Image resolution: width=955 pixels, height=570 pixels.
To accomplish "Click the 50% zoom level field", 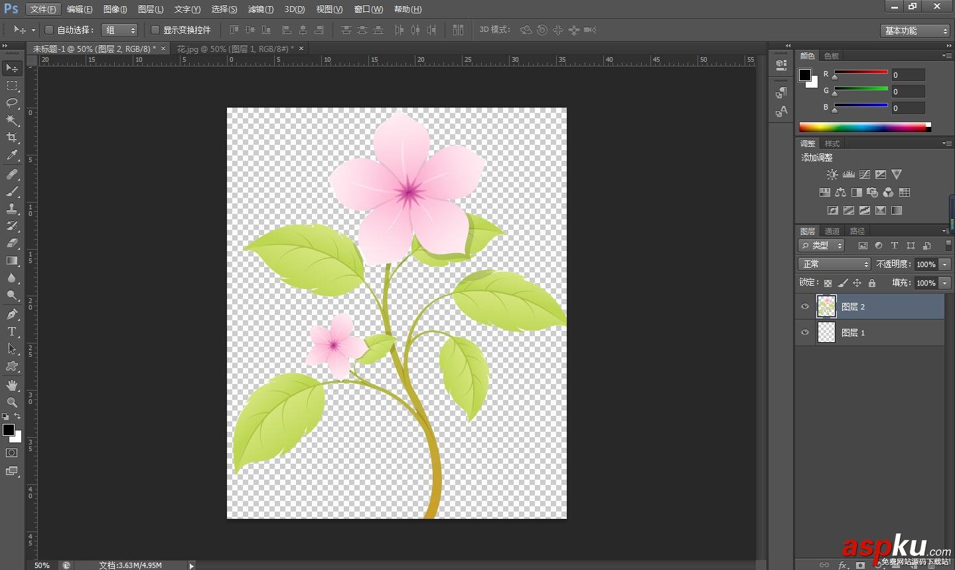I will [x=42, y=565].
